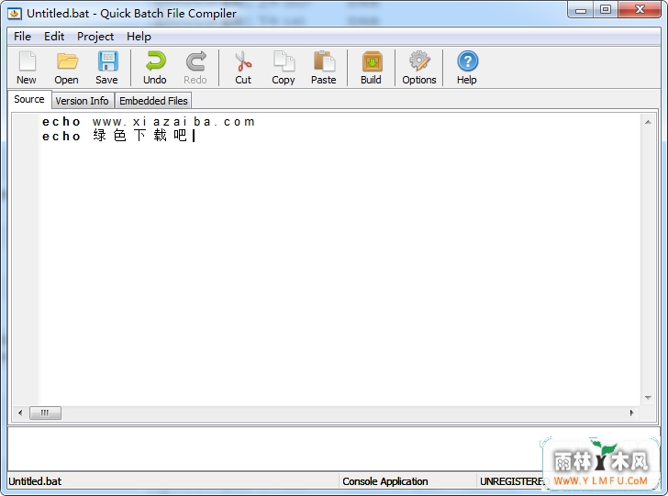Open Help via question mark icon
The height and width of the screenshot is (496, 668).
[467, 68]
